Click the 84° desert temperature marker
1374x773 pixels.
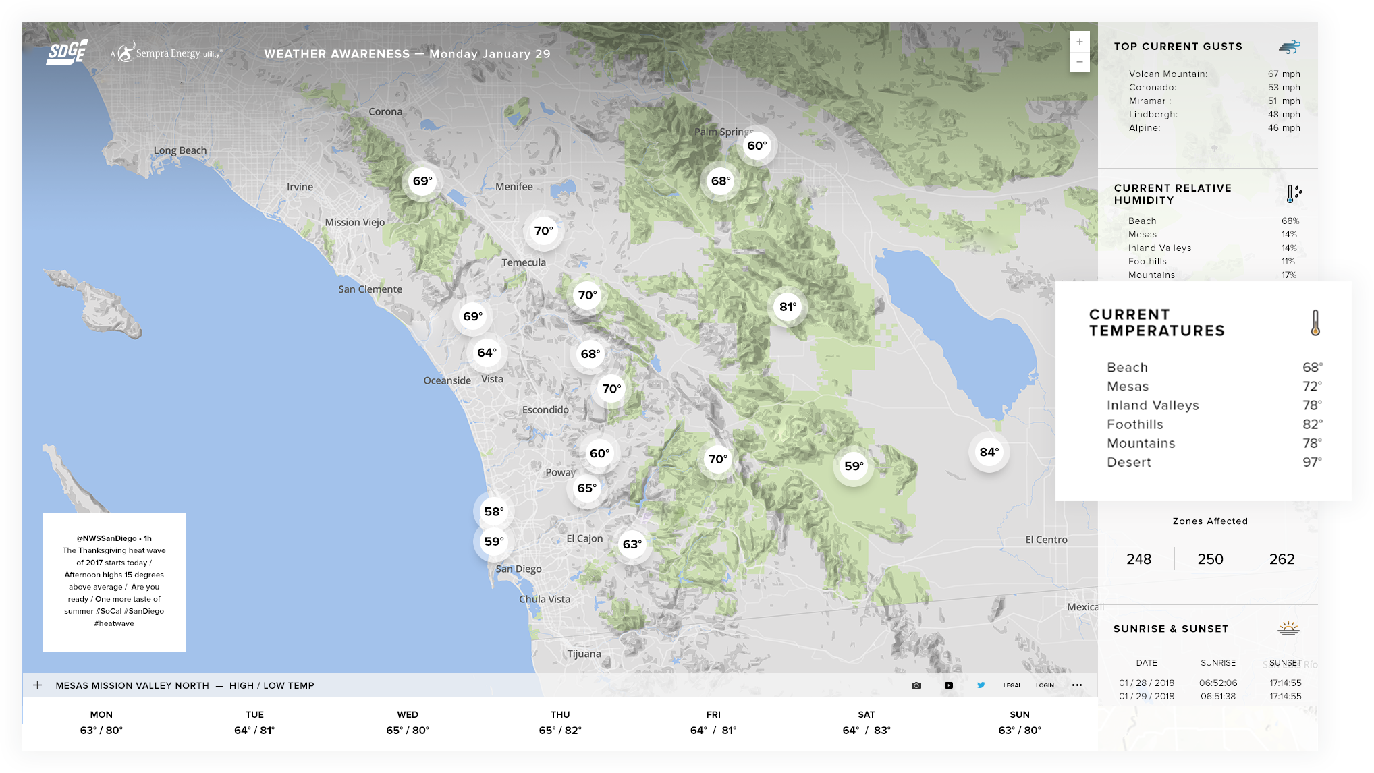pyautogui.click(x=989, y=452)
